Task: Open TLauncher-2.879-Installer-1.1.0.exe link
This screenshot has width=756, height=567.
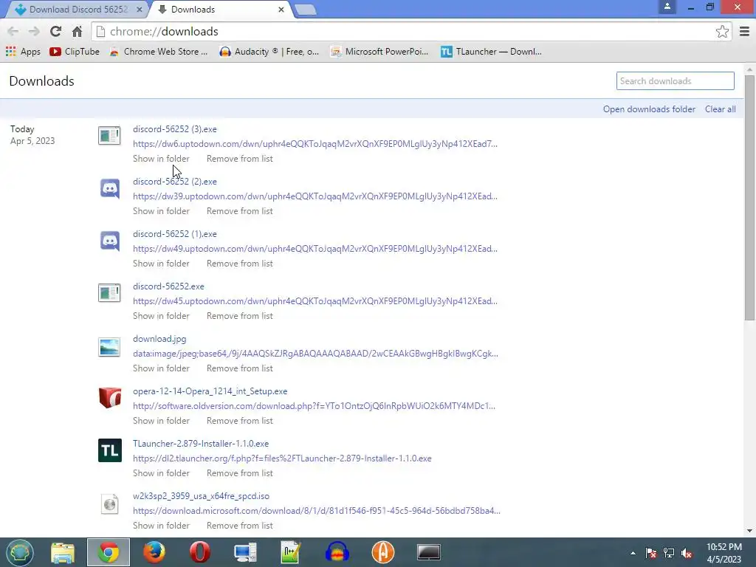Action: (x=201, y=444)
